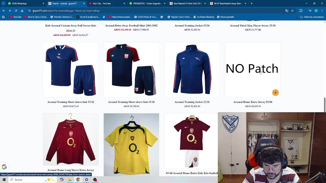Reload the page with refresh icon
The width and height of the screenshot is (326, 183).
point(16,11)
